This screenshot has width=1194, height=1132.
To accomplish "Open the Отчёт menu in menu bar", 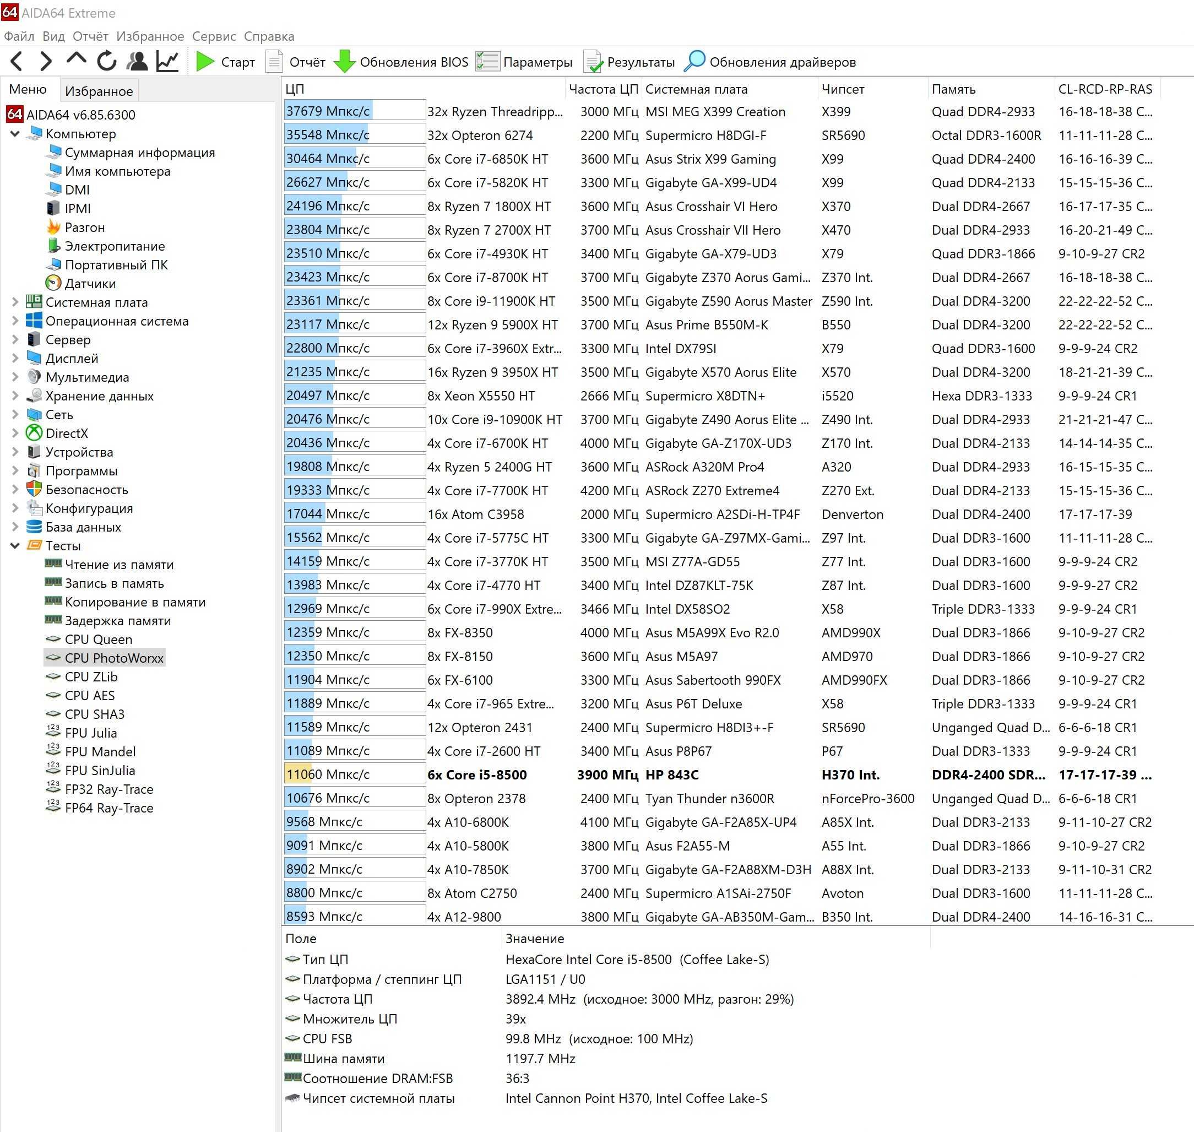I will [x=90, y=36].
